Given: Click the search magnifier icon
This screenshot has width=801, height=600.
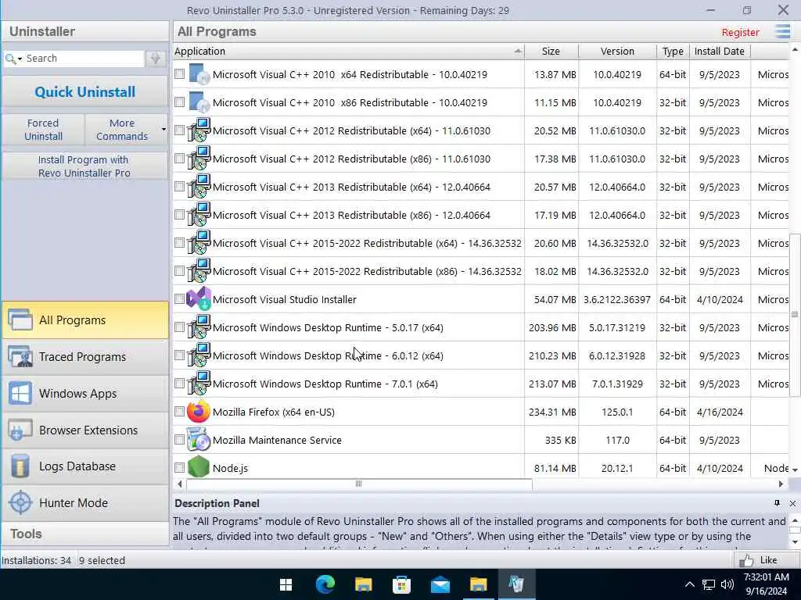Looking at the screenshot, I should pos(9,59).
